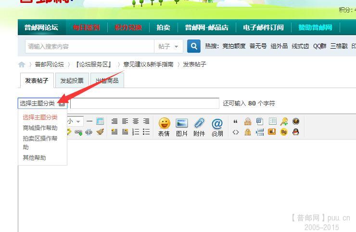The width and height of the screenshot is (356, 232).
Task: Switch to 发起投票 tab
Action: (72, 80)
